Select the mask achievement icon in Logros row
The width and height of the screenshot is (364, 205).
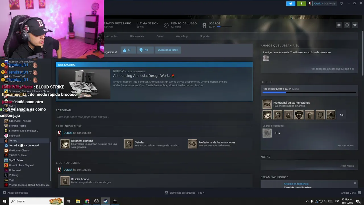[x=299, y=115]
